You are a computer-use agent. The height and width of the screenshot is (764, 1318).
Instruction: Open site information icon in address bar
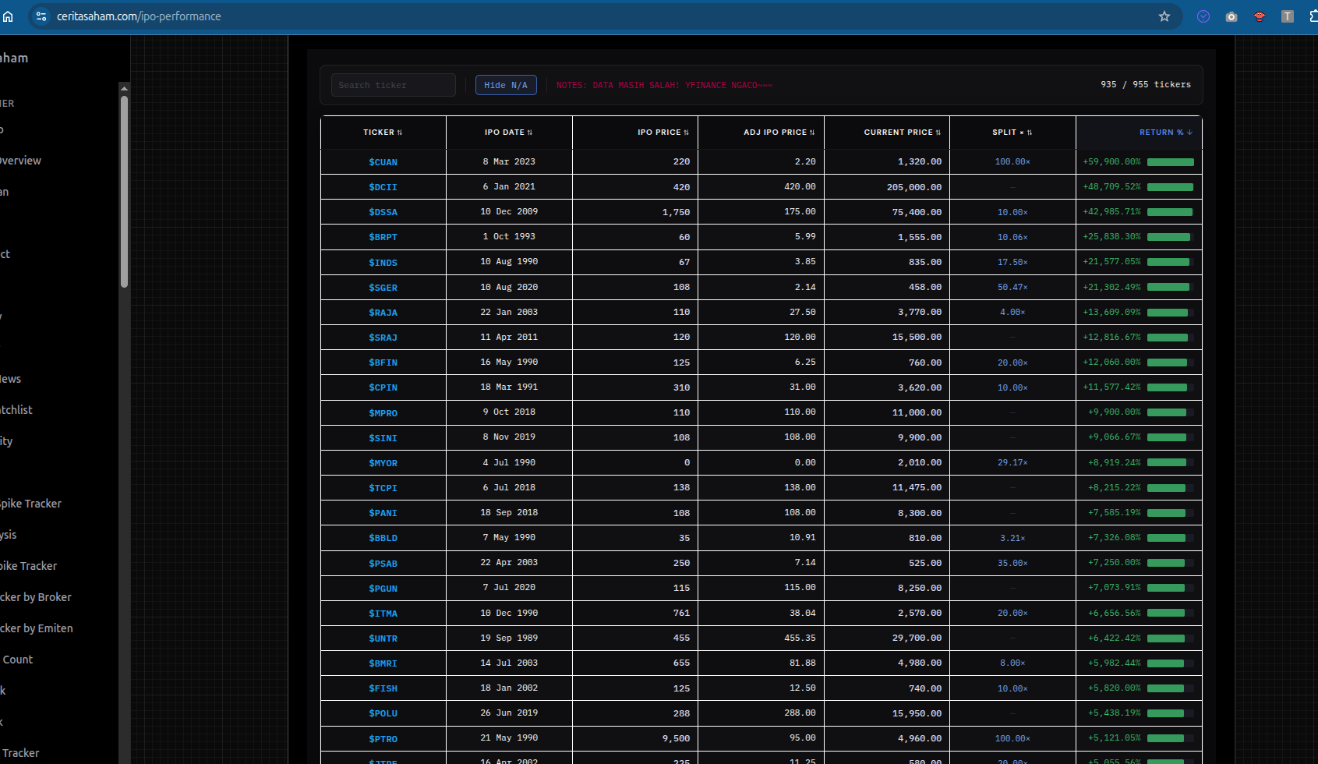(41, 16)
